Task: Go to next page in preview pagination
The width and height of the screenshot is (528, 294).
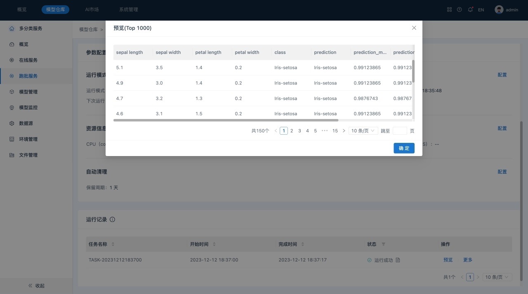Action: pos(344,131)
